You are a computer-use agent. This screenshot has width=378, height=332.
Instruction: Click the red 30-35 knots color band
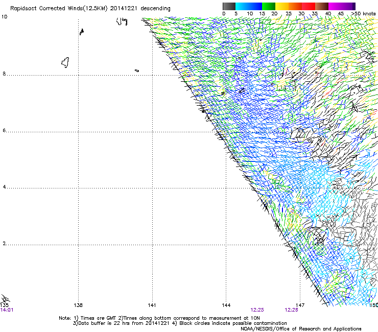pos(309,6)
